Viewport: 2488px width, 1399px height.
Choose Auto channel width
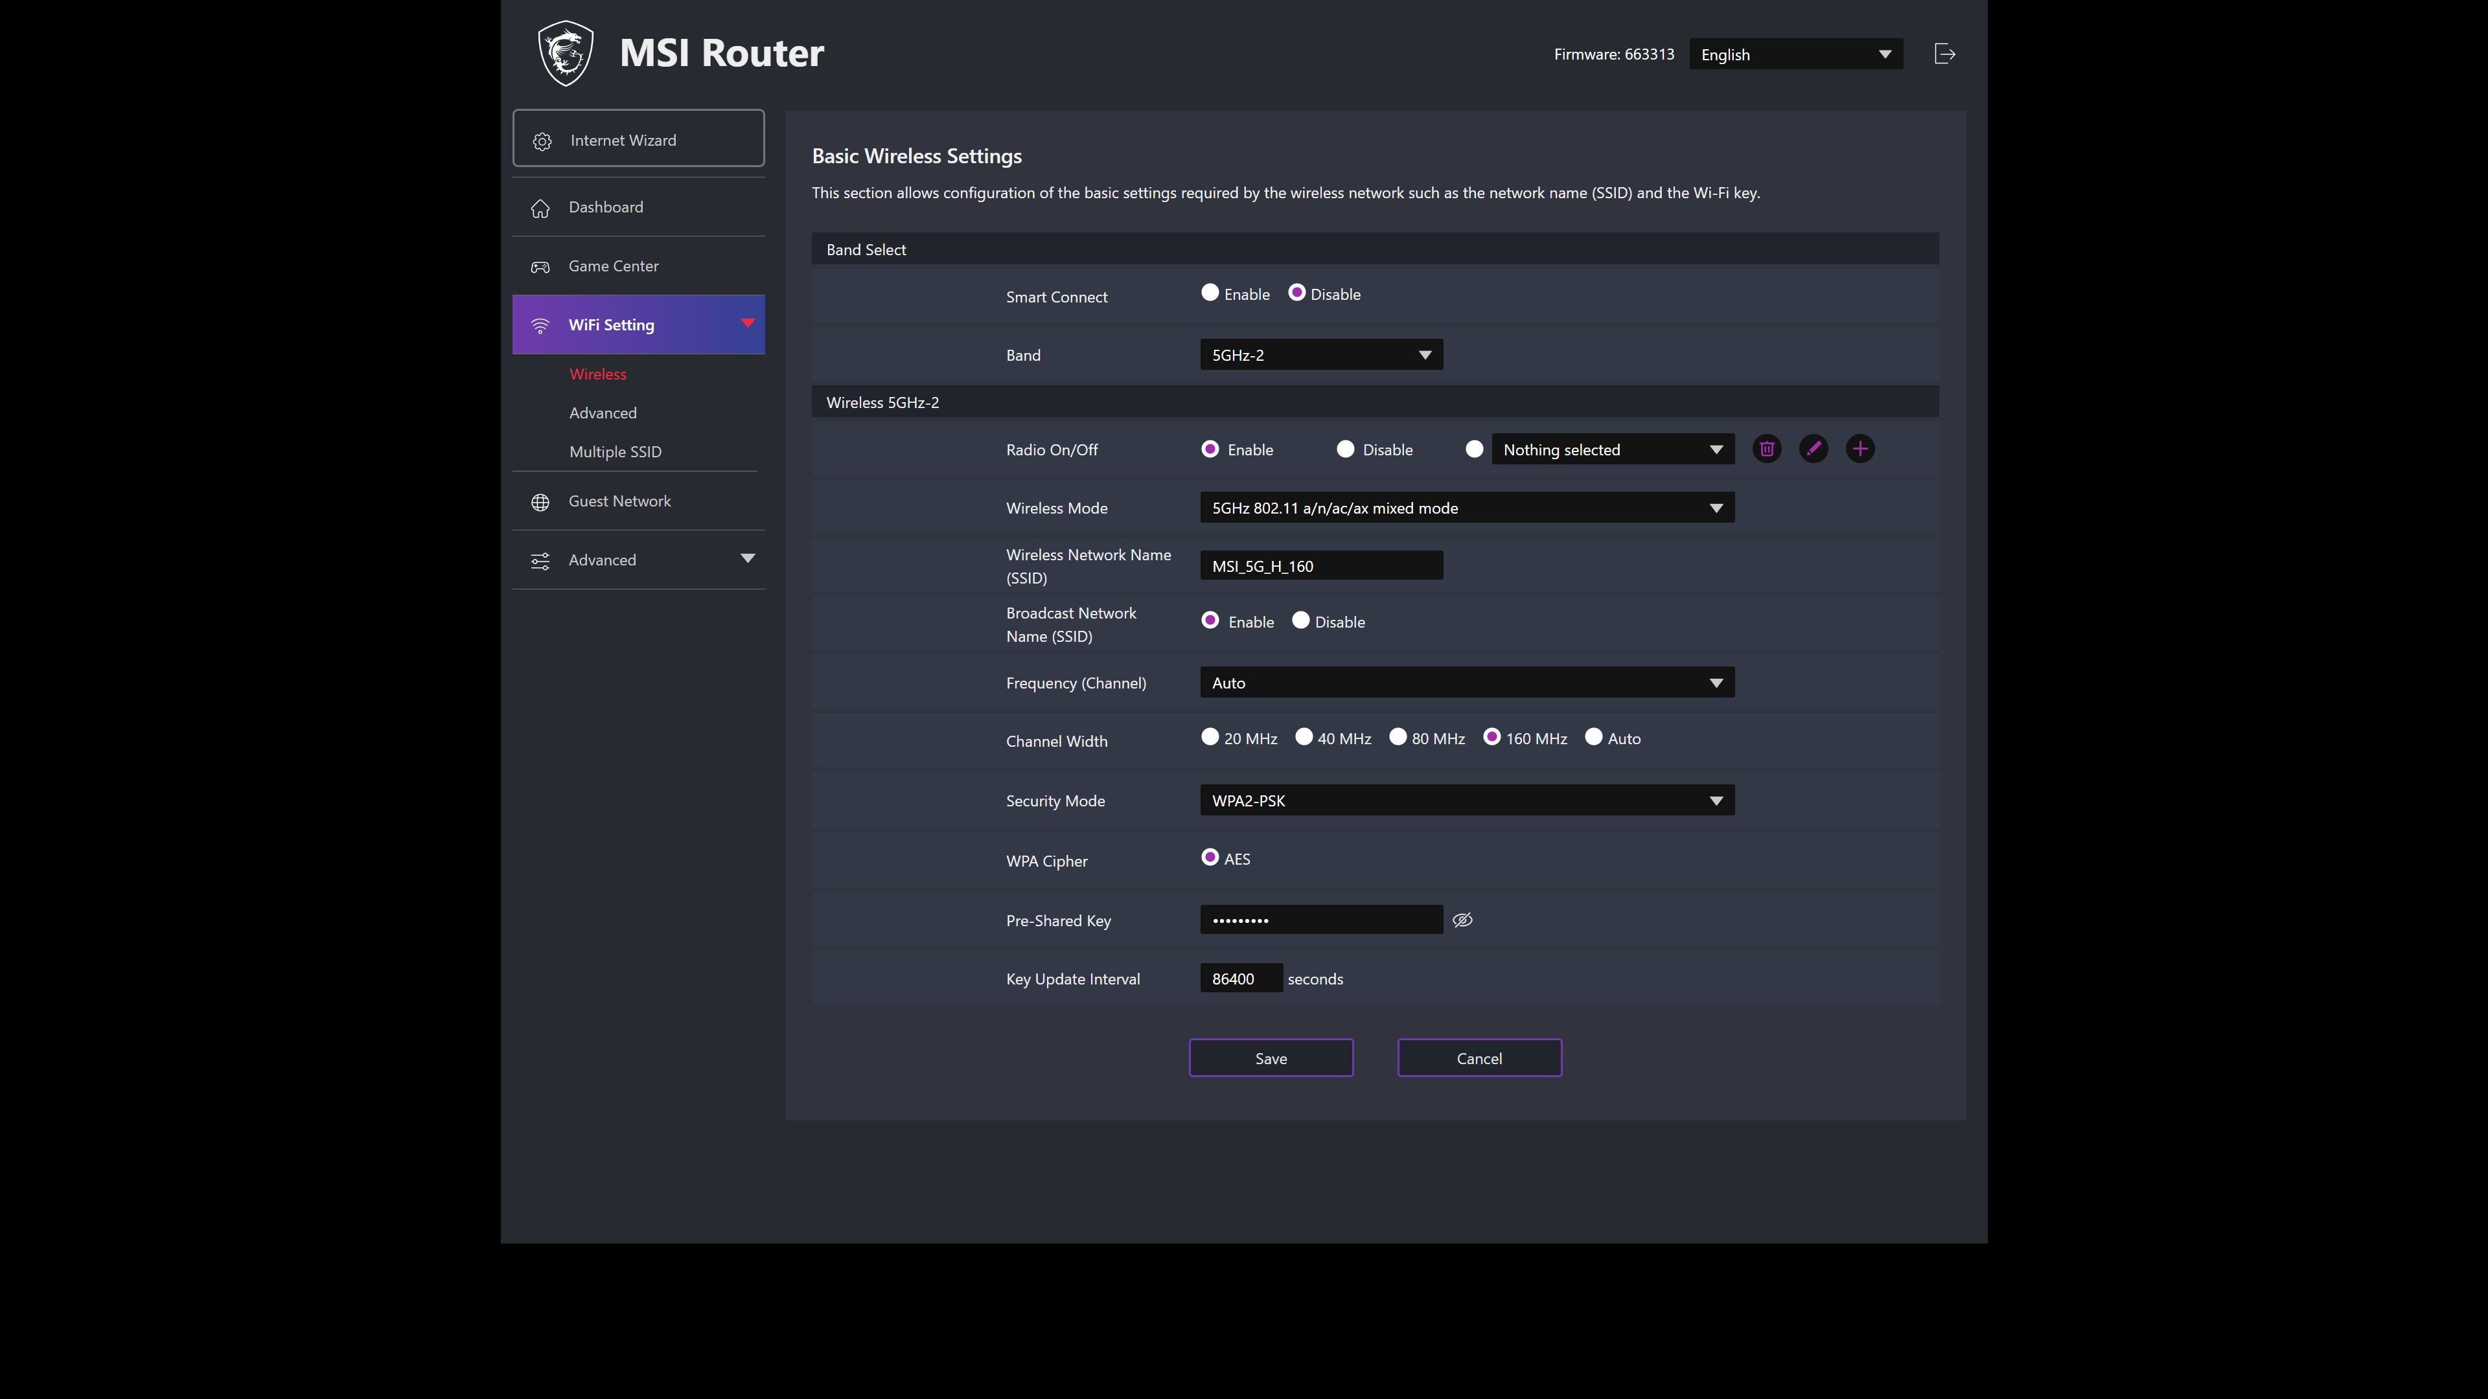click(x=1593, y=736)
